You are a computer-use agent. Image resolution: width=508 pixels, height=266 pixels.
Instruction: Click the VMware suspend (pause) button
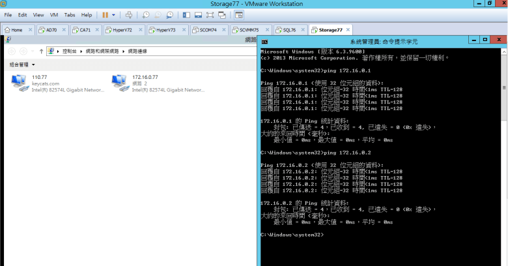coord(104,14)
